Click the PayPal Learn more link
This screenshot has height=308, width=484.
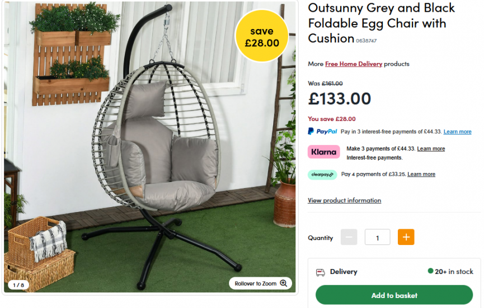(457, 131)
